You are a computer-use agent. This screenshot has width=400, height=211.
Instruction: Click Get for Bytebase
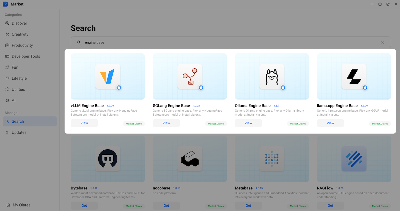click(x=84, y=205)
